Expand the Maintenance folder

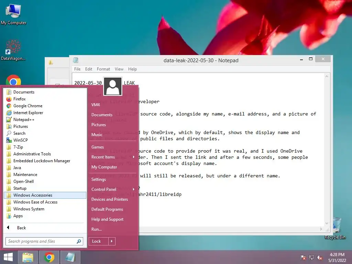[45, 175]
